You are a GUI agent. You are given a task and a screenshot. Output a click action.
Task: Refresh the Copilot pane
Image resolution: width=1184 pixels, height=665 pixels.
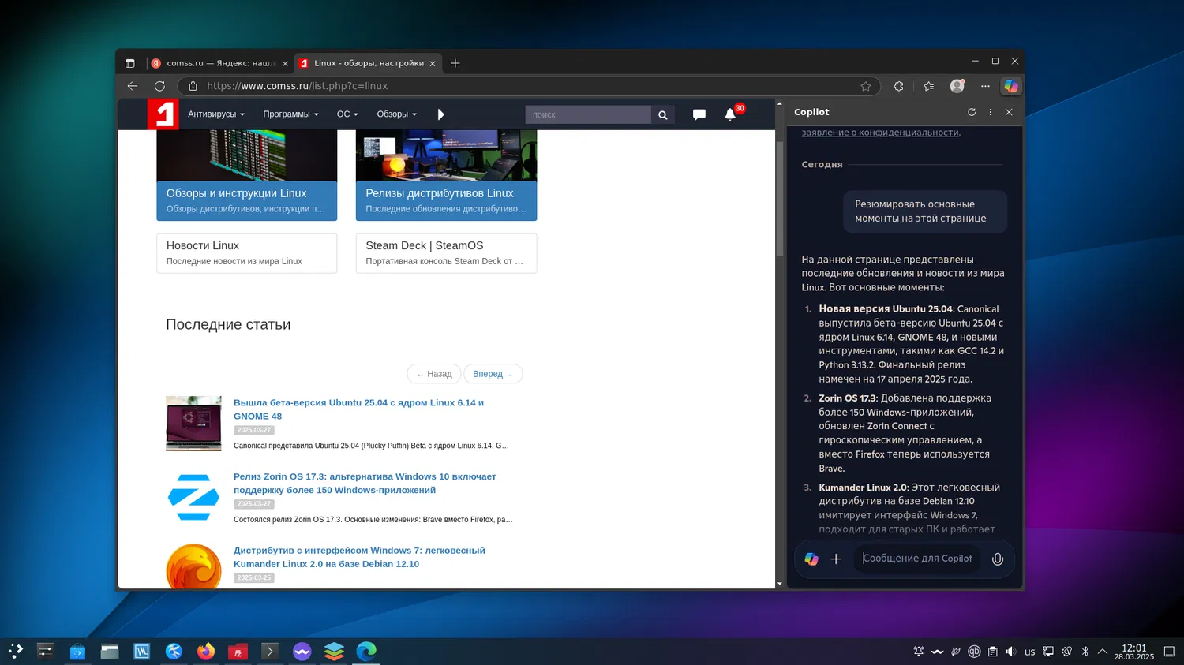972,112
